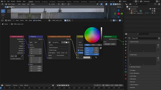Toggle the unchecked Clamp option in Multiply node

point(78,48)
